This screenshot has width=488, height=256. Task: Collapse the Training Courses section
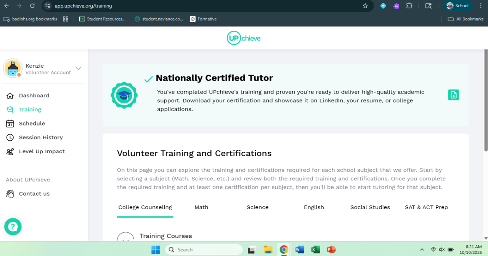coord(125,238)
